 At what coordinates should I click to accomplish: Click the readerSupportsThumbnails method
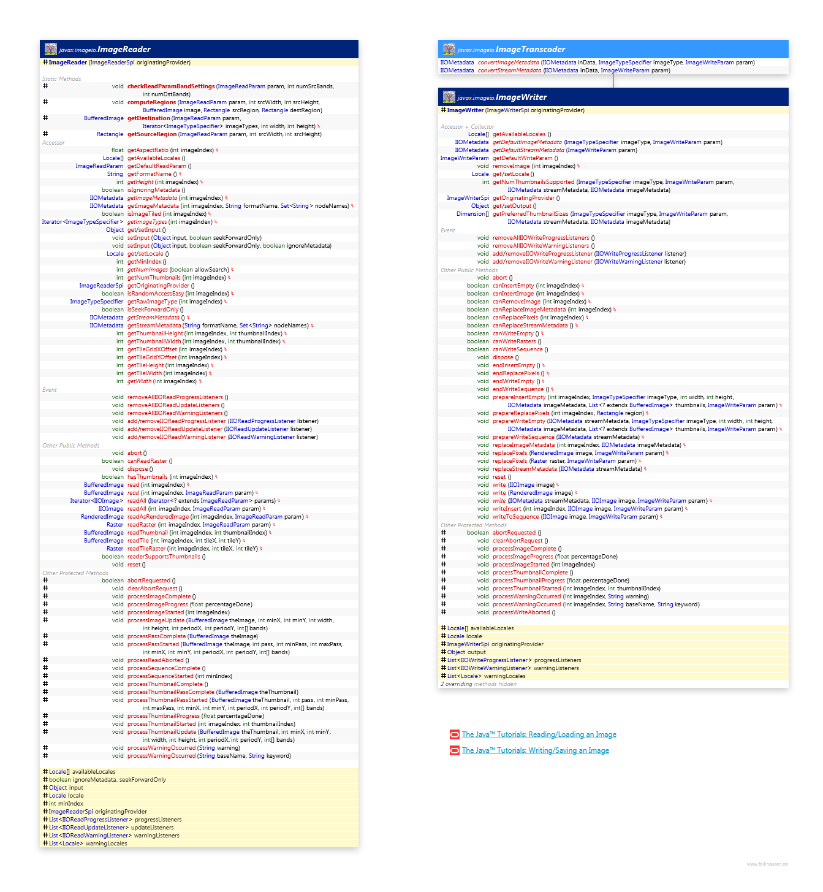point(164,557)
